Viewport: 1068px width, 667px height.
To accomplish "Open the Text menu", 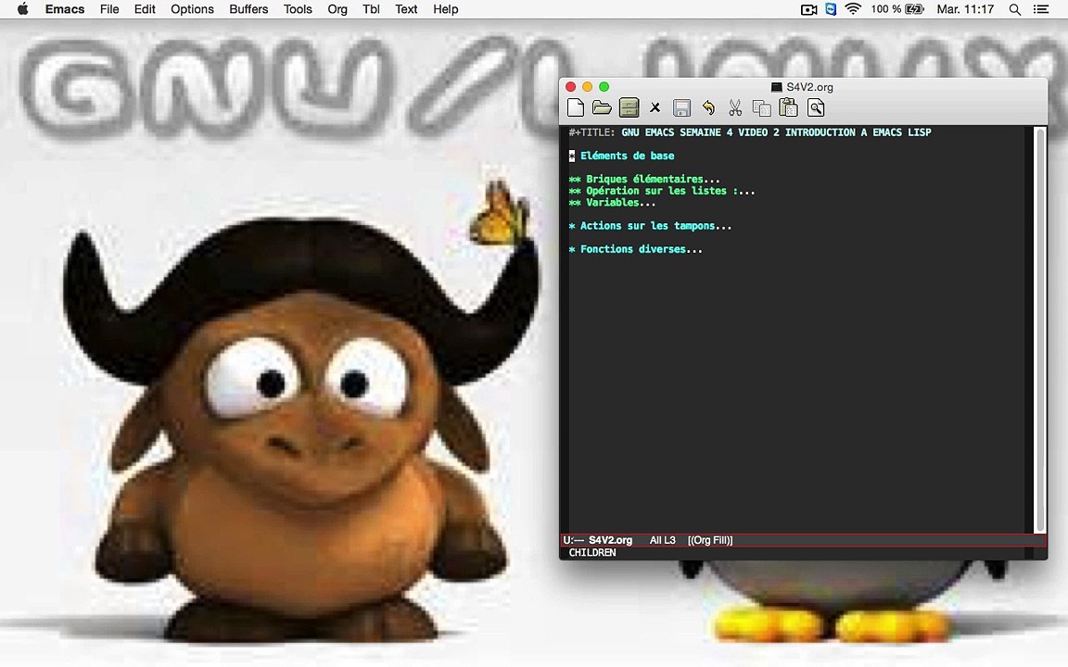I will (406, 9).
